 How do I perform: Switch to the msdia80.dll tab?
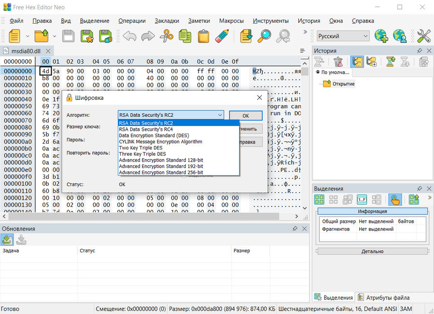coord(26,51)
